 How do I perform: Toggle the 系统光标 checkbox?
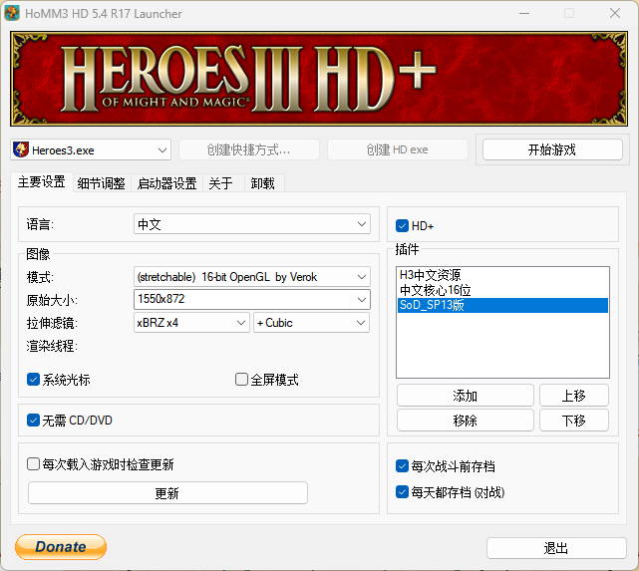[x=33, y=380]
